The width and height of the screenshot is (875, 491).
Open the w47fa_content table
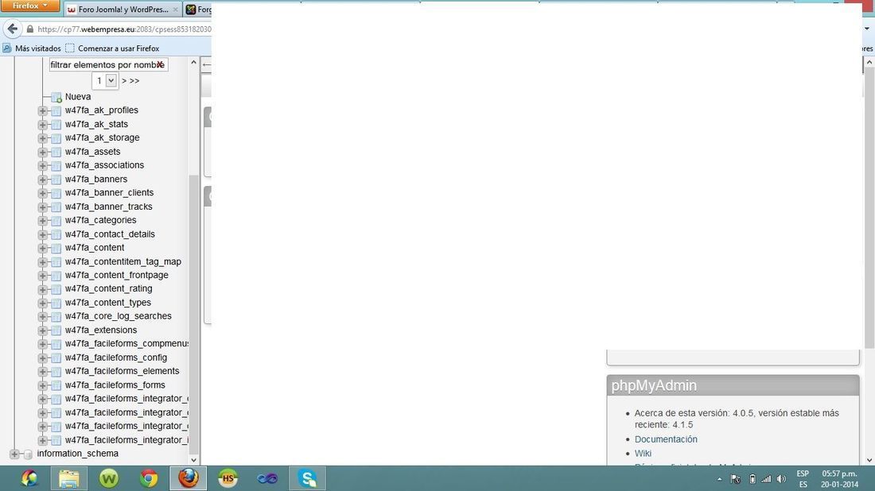tap(95, 247)
